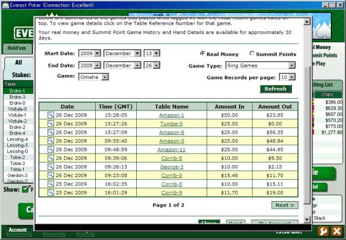Screen dimensions: 346x240
Task: Click the dialog scrollbar down arrow
Action: click(307, 220)
